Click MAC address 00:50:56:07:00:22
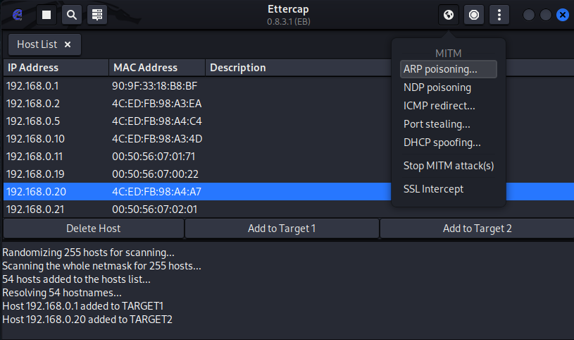 (155, 174)
